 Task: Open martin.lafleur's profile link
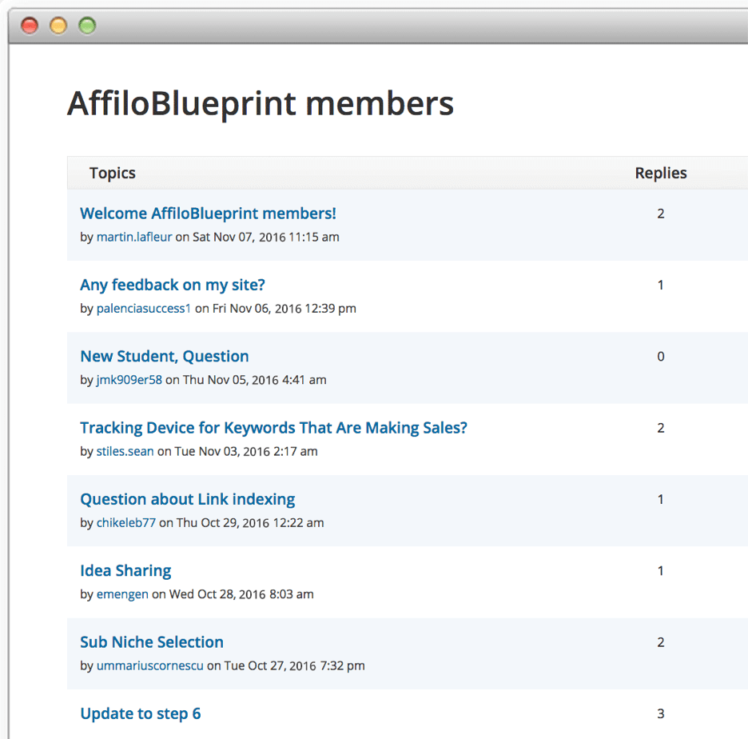(x=134, y=237)
